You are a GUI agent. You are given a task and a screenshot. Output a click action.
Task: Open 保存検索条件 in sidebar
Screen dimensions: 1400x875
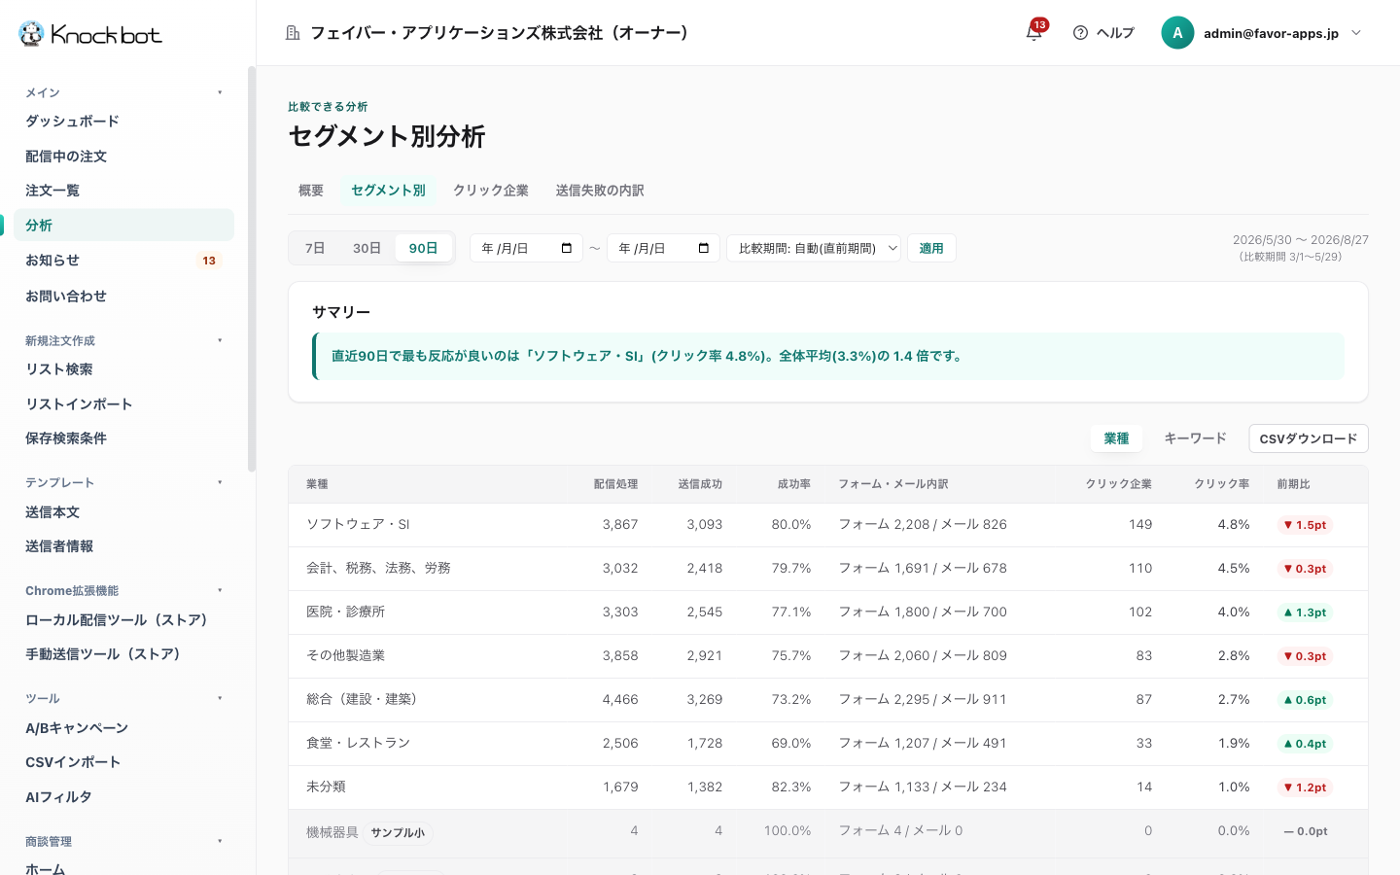tap(123, 437)
